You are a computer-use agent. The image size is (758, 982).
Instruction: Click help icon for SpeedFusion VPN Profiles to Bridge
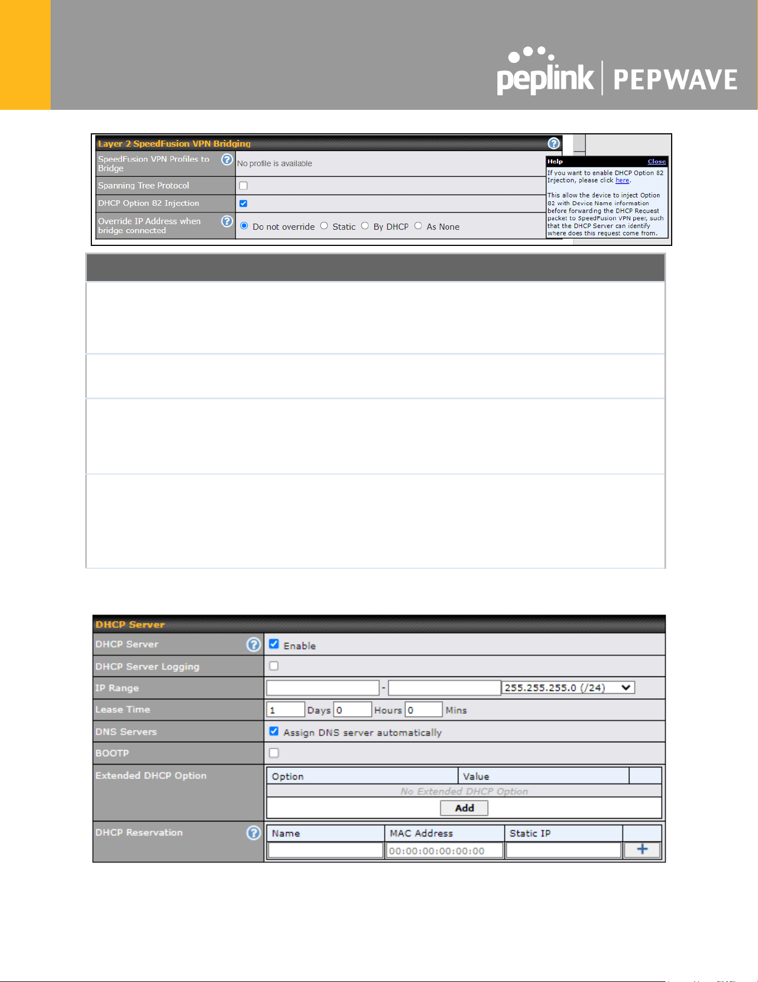tap(227, 159)
